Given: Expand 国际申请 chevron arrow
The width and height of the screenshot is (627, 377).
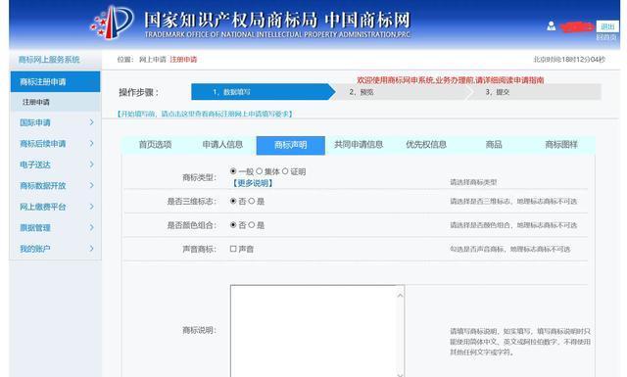Looking at the screenshot, I should pos(91,122).
